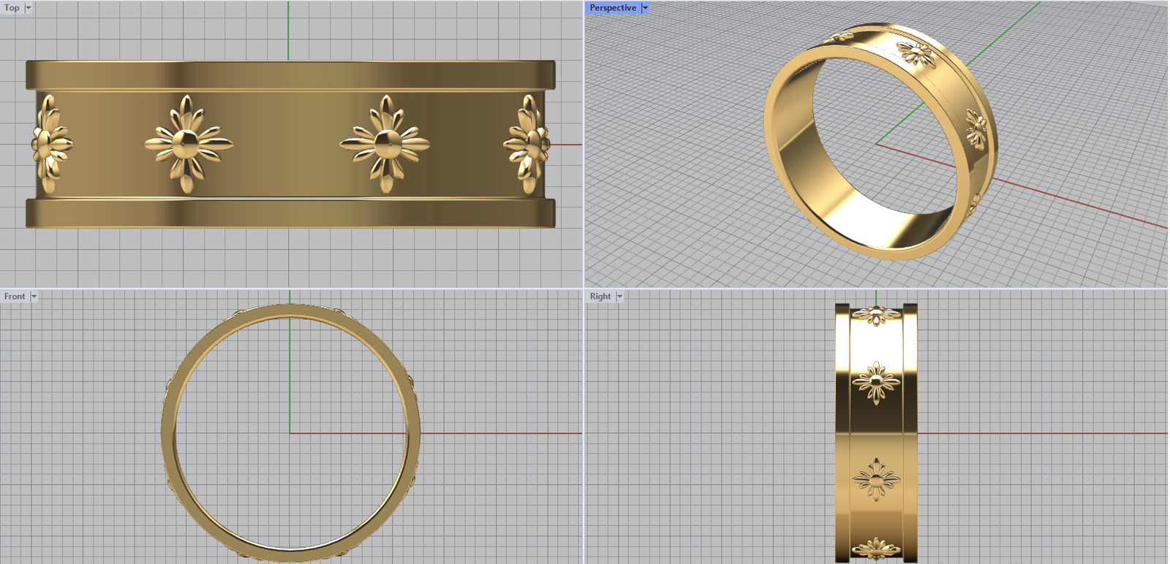This screenshot has width=1170, height=564.
Task: Expand the Right viewport menu arrow
Action: tap(619, 297)
